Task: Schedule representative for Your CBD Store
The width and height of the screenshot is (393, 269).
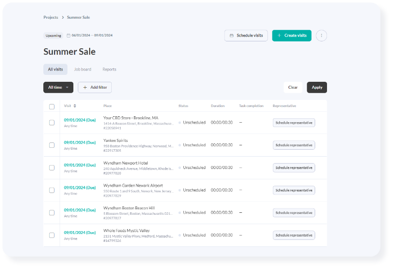Action: tap(294, 123)
